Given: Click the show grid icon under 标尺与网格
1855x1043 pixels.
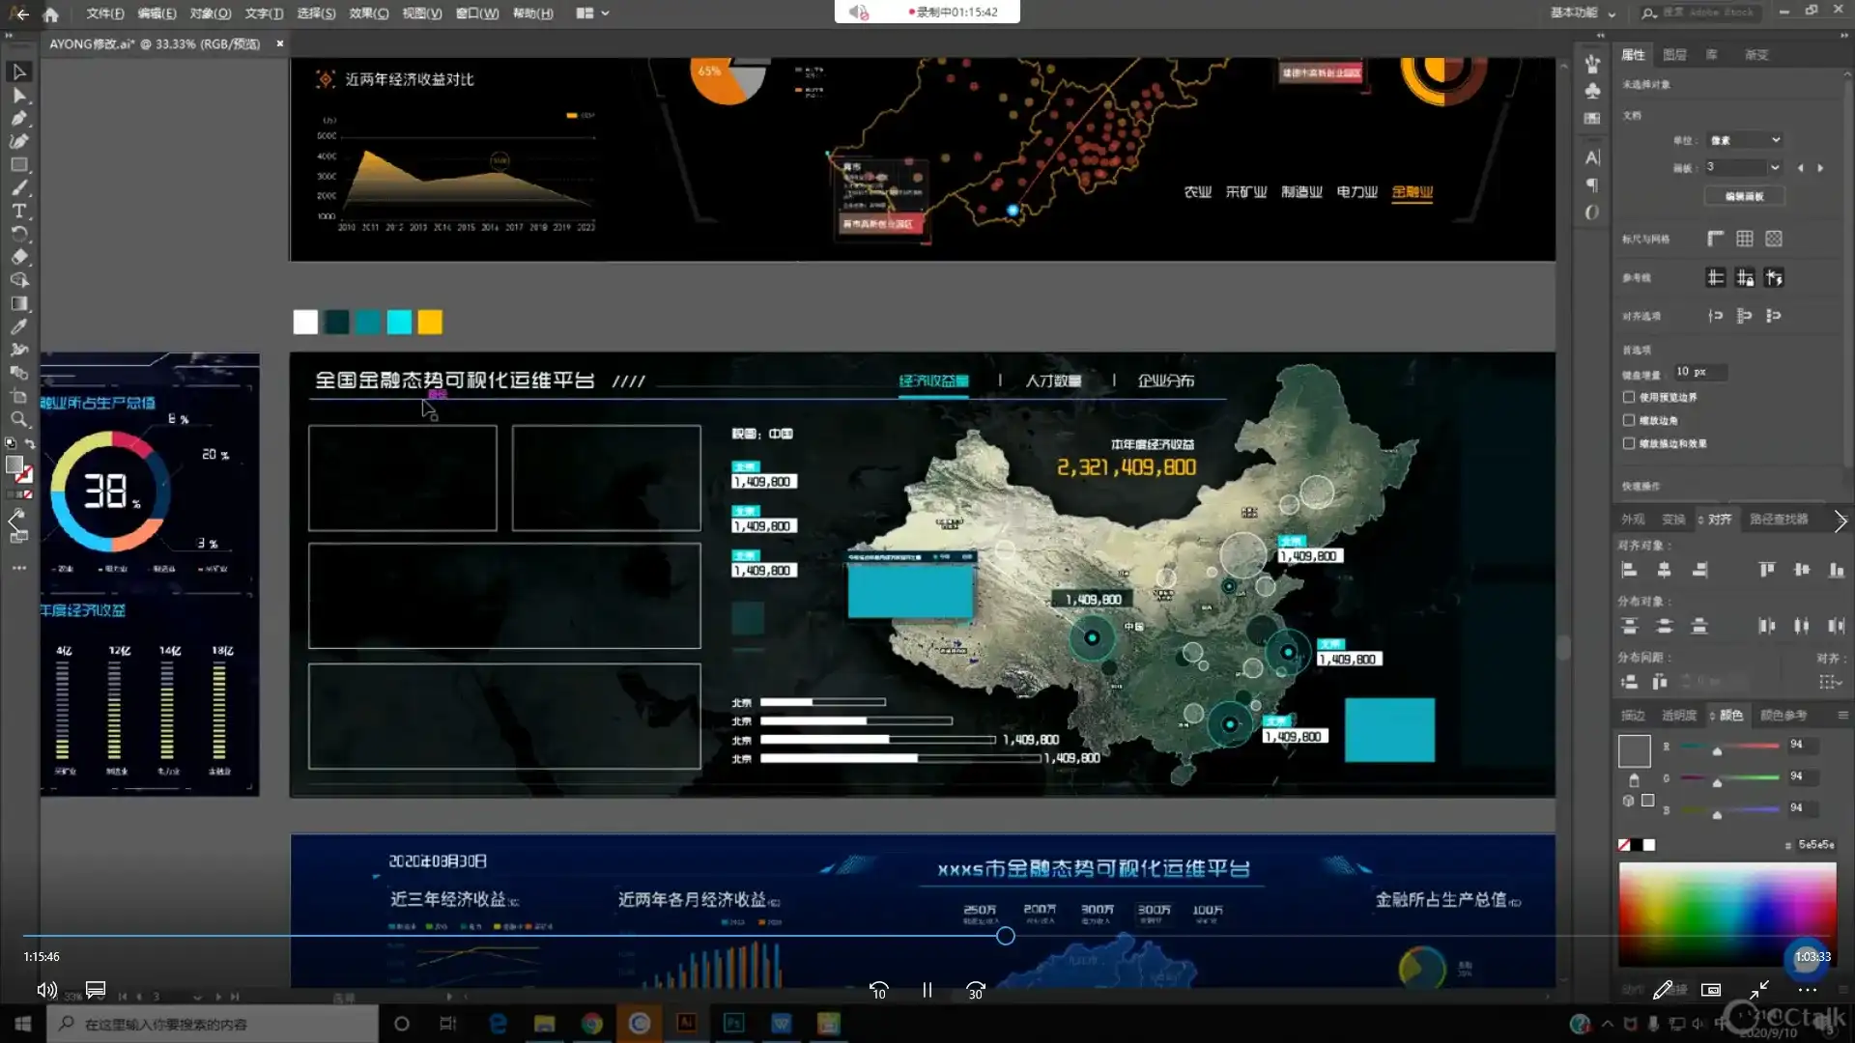Looking at the screenshot, I should [1745, 239].
